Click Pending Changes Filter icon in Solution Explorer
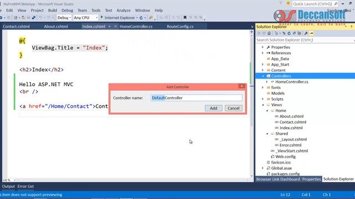Viewport: 355px width, 199px height. tap(276, 33)
